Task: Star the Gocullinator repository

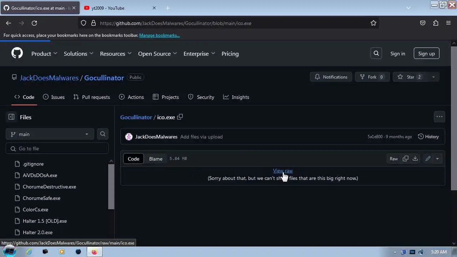Action: (x=411, y=77)
